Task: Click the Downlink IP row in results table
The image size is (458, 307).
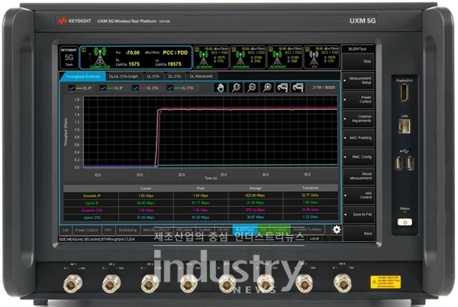Action: [x=92, y=196]
